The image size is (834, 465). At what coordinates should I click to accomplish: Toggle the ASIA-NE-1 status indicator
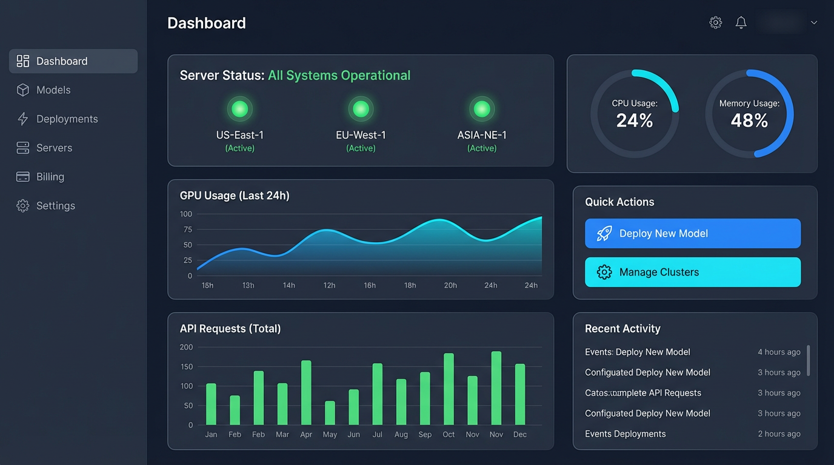(482, 108)
